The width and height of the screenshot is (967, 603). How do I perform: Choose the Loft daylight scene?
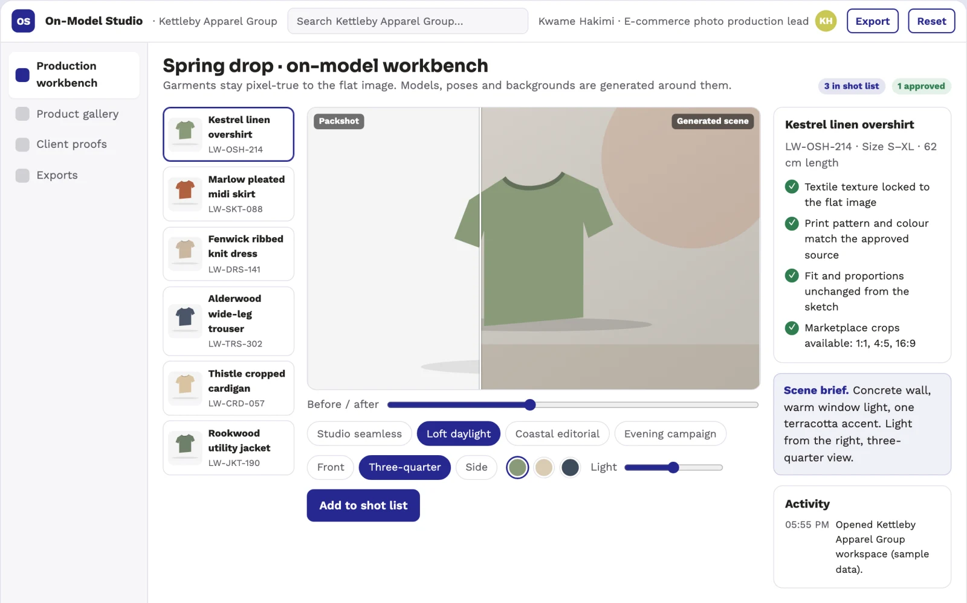pyautogui.click(x=459, y=433)
